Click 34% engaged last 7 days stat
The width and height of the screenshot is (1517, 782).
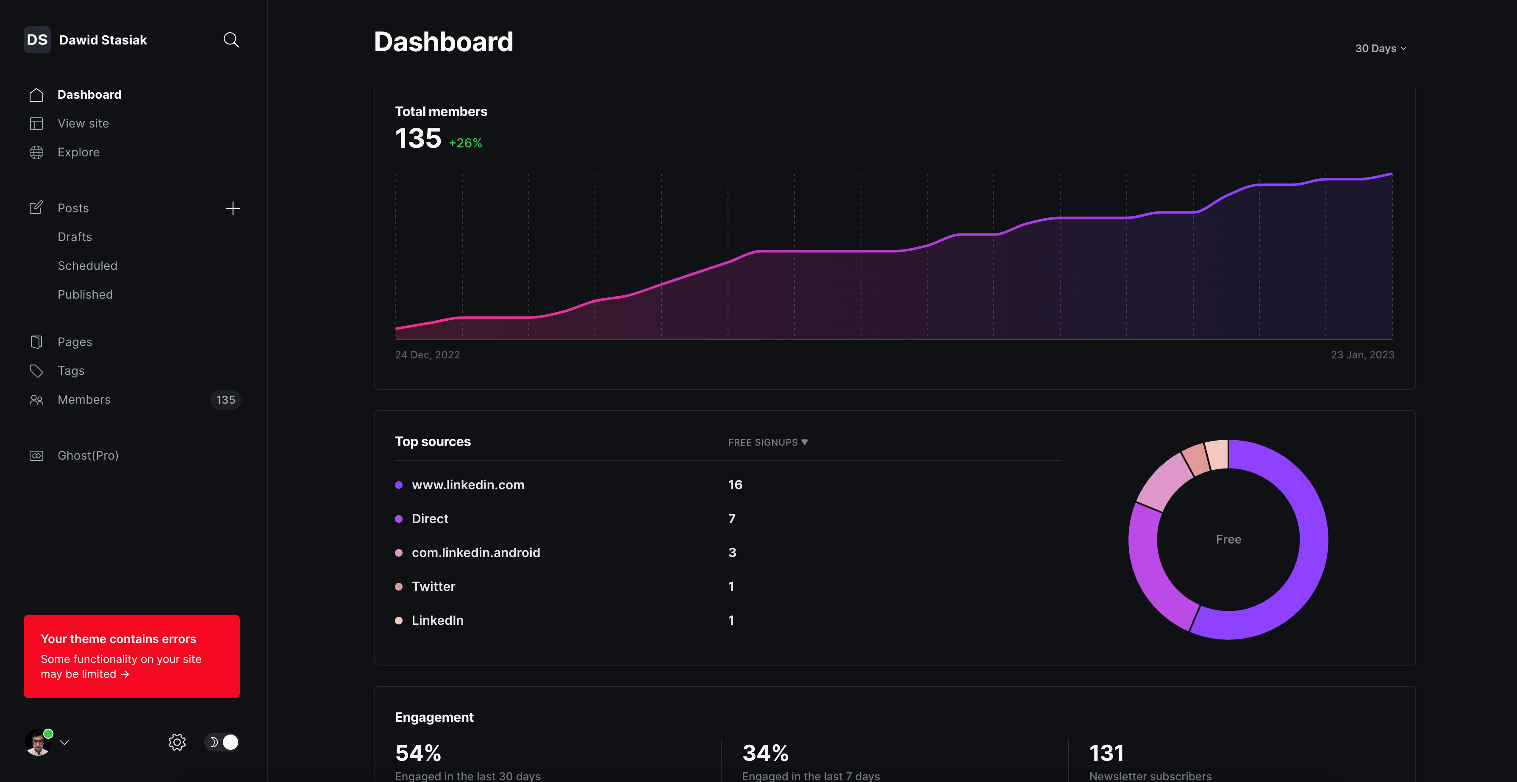[x=765, y=752]
